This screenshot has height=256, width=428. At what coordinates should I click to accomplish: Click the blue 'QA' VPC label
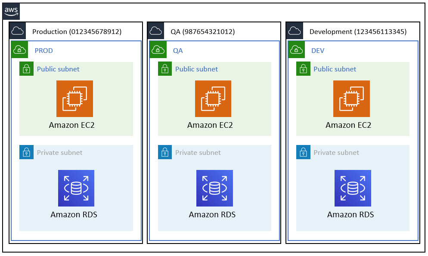pyautogui.click(x=178, y=51)
